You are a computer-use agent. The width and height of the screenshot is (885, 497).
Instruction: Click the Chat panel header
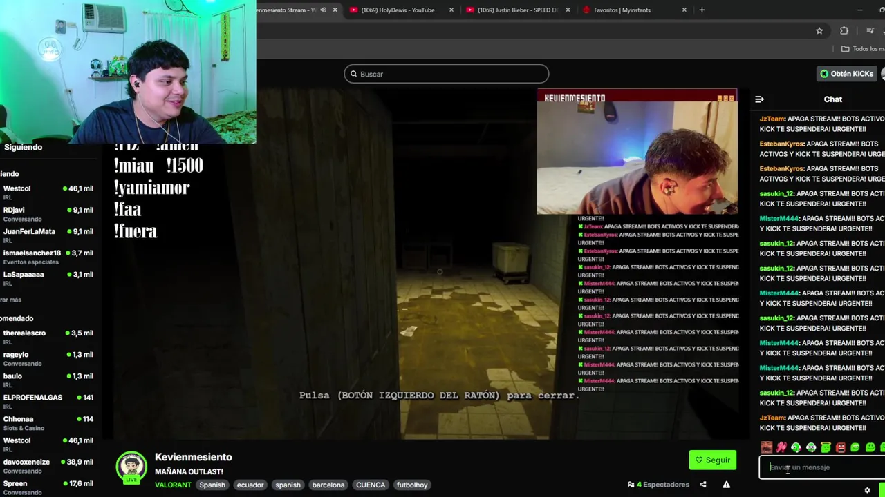[832, 99]
